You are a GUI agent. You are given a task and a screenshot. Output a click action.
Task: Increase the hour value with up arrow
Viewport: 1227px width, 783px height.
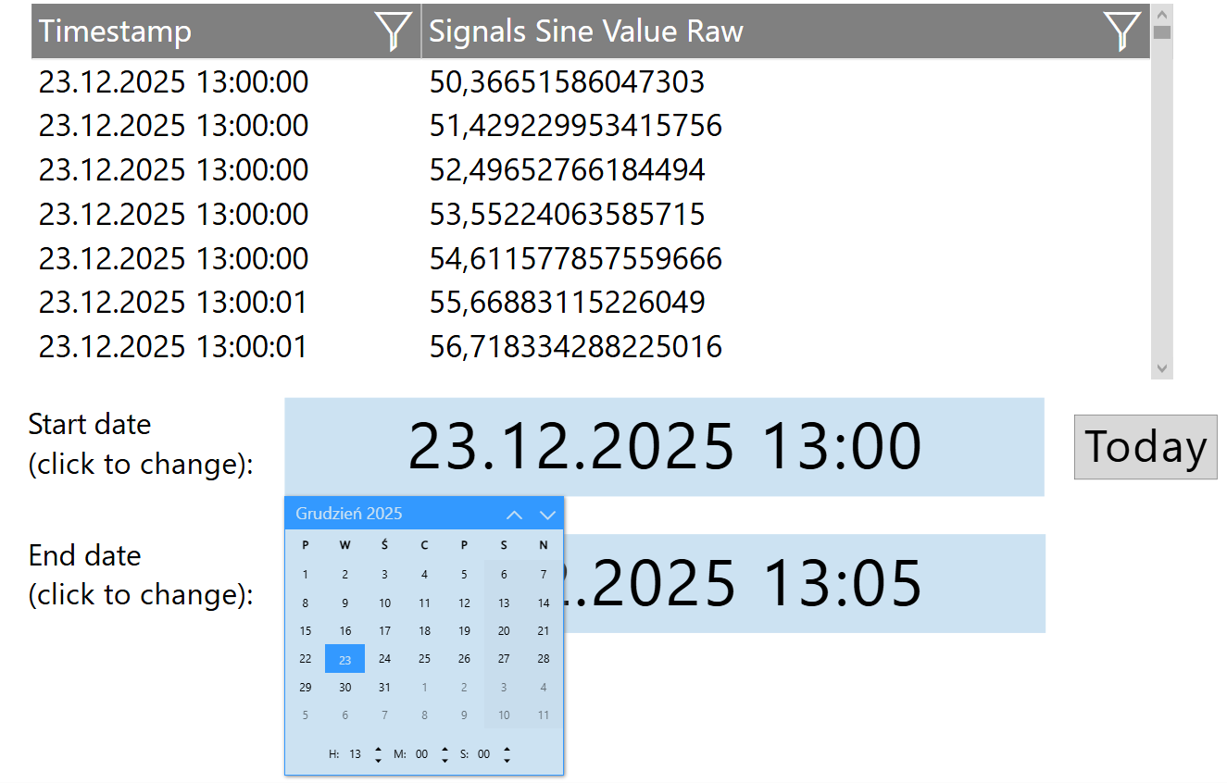point(378,749)
